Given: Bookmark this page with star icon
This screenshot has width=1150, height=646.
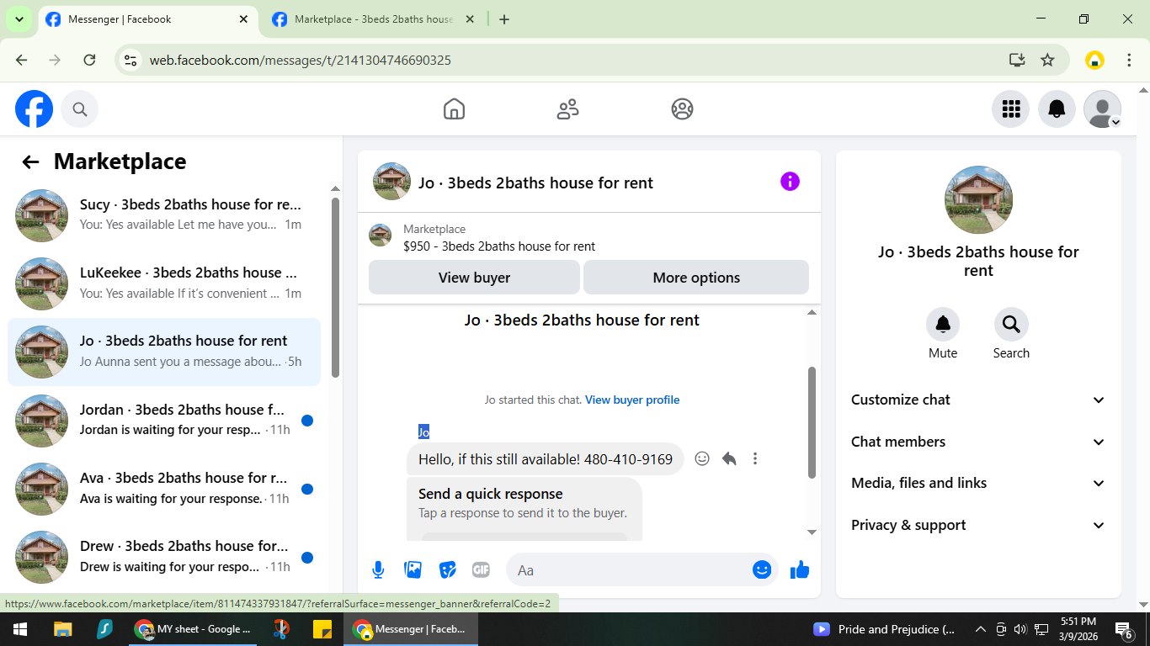Looking at the screenshot, I should tap(1047, 60).
